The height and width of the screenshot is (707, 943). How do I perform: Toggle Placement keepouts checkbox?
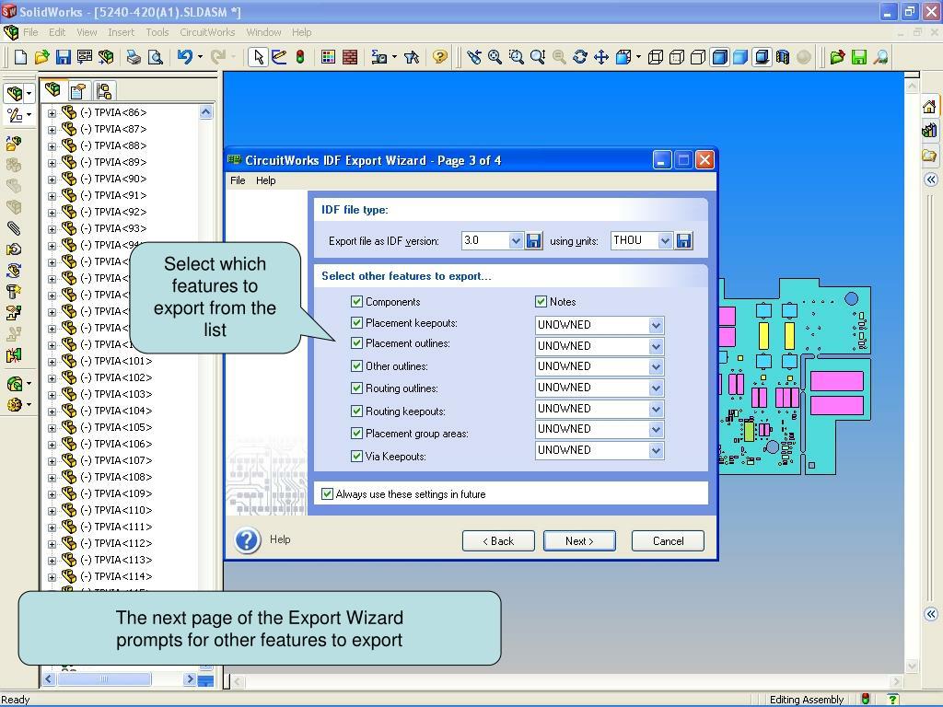point(356,323)
